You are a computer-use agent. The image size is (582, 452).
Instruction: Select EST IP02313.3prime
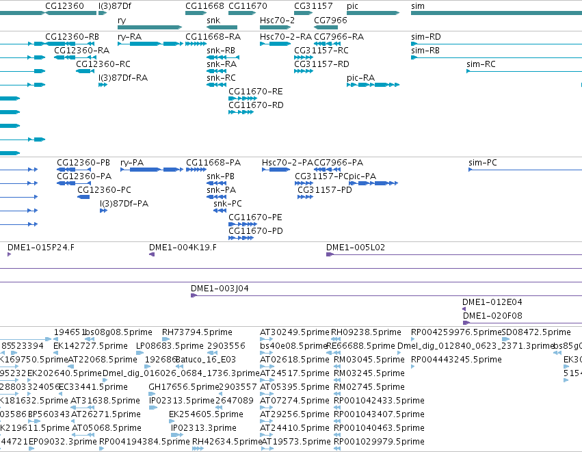177,435
